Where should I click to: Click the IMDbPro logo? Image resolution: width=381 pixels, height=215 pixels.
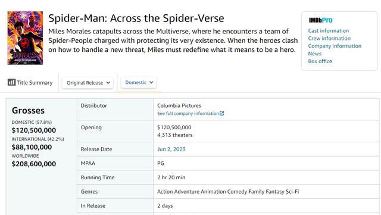pyautogui.click(x=320, y=20)
